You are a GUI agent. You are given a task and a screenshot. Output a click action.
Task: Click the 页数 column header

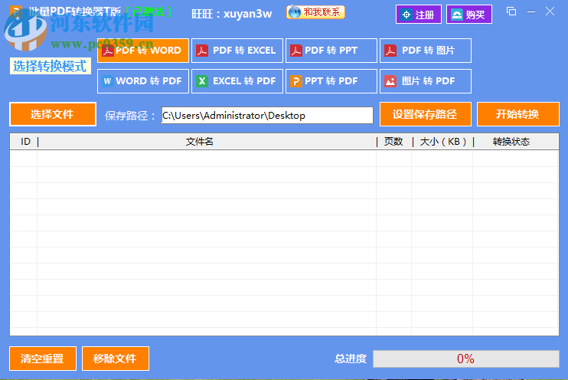tap(393, 142)
